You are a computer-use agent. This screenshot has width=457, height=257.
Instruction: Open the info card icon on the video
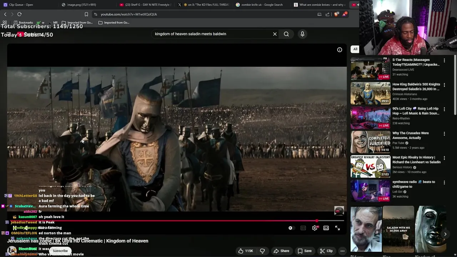[340, 50]
